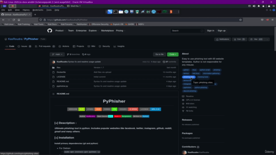Open a new browser tab with plus icon
This screenshot has width=276, height=155.
pyautogui.click(x=35, y=15)
